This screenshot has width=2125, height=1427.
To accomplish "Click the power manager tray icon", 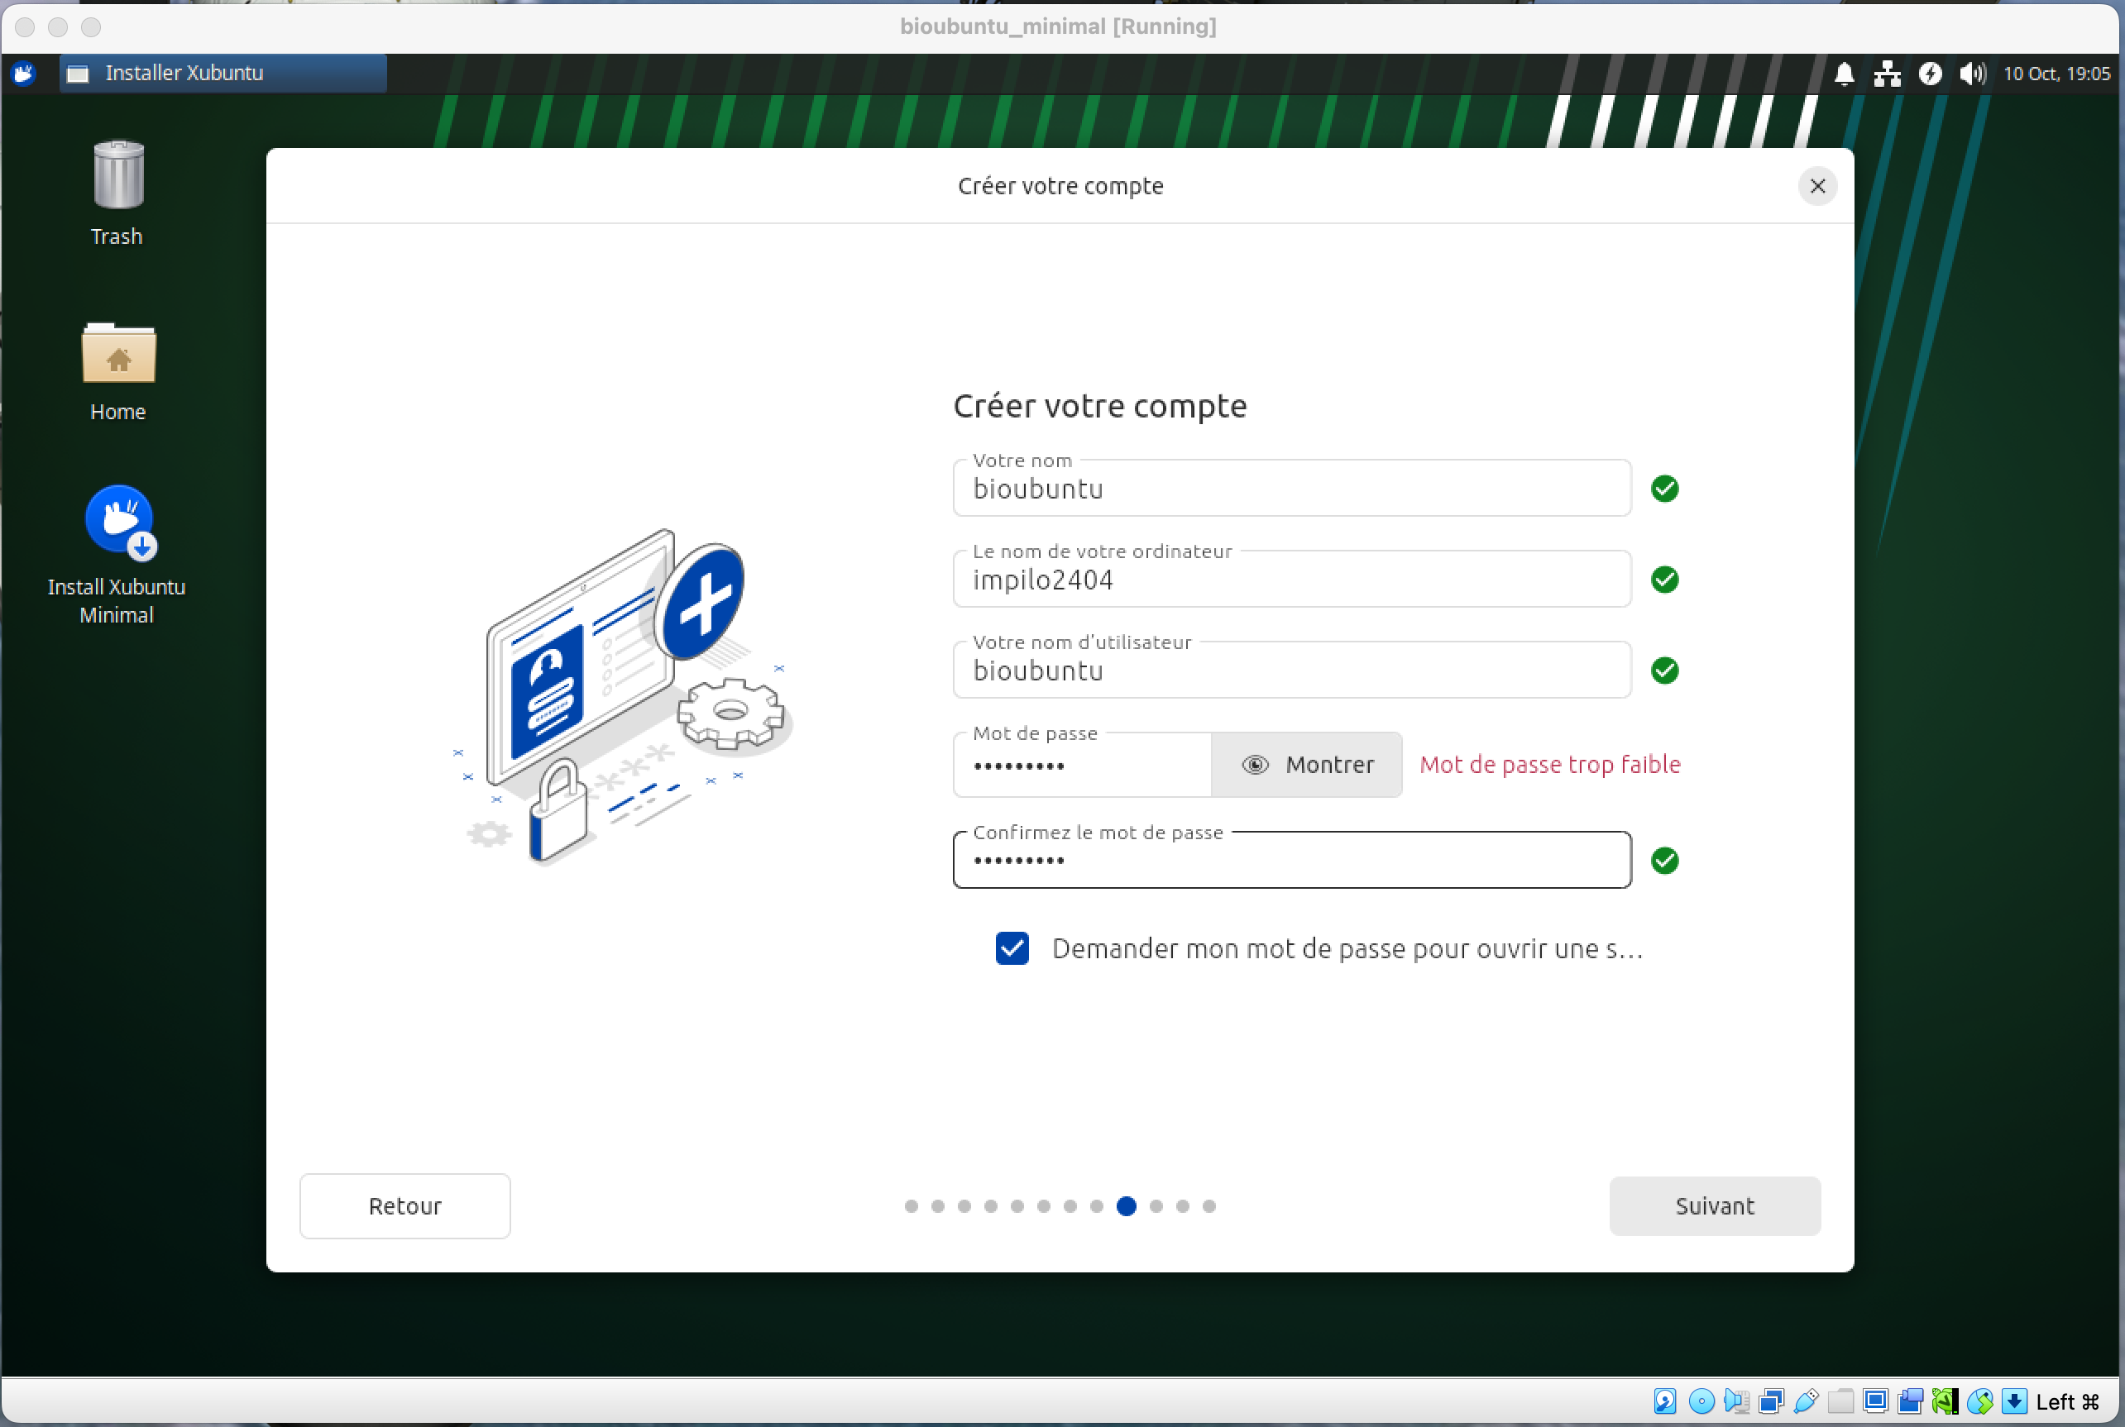I will coord(1929,74).
